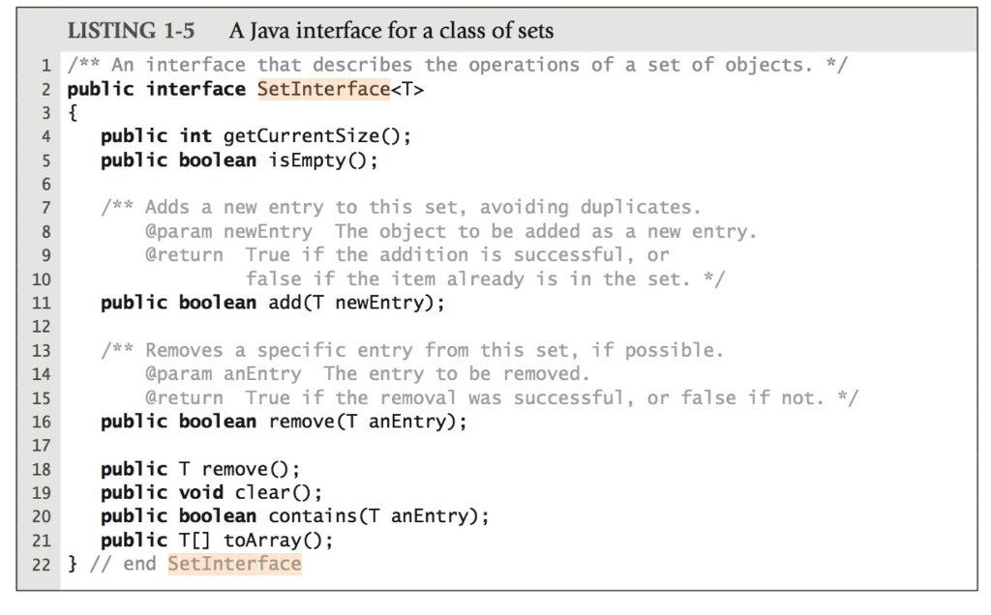Click line number 1 in the gutter
This screenshot has width=991, height=615.
pyautogui.click(x=45, y=66)
